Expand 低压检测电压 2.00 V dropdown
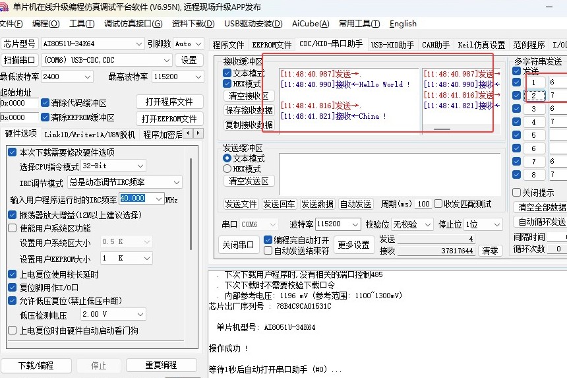Viewport: 567px width, 378px height. 140,314
